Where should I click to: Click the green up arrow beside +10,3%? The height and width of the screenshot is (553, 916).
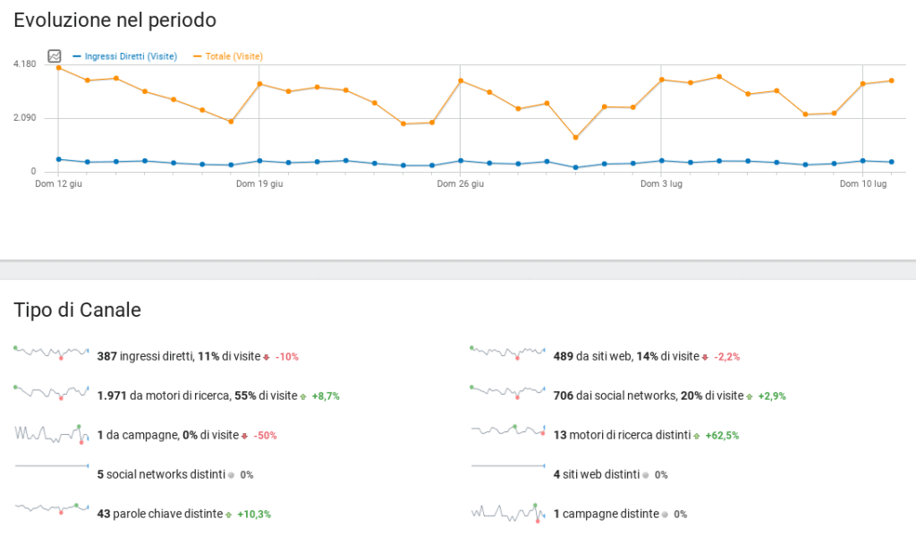tap(228, 515)
